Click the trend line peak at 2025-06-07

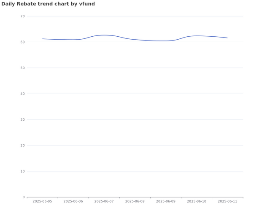pyautogui.click(x=104, y=35)
